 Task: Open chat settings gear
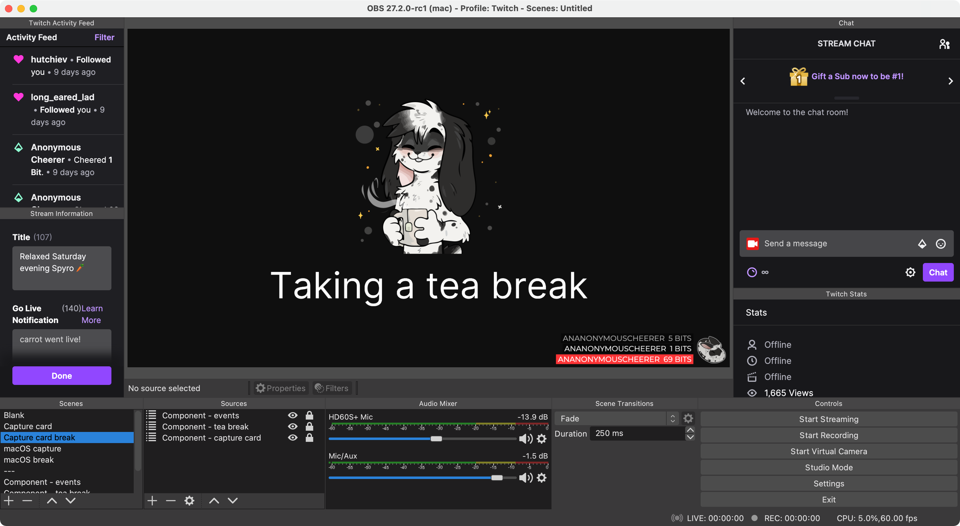tap(910, 272)
